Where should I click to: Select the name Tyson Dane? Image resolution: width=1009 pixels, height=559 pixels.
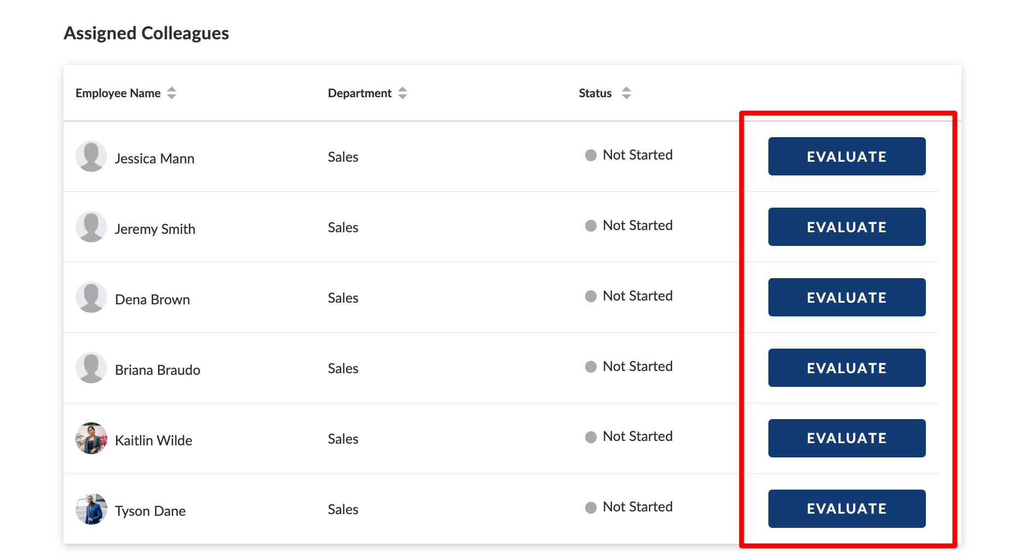click(150, 511)
